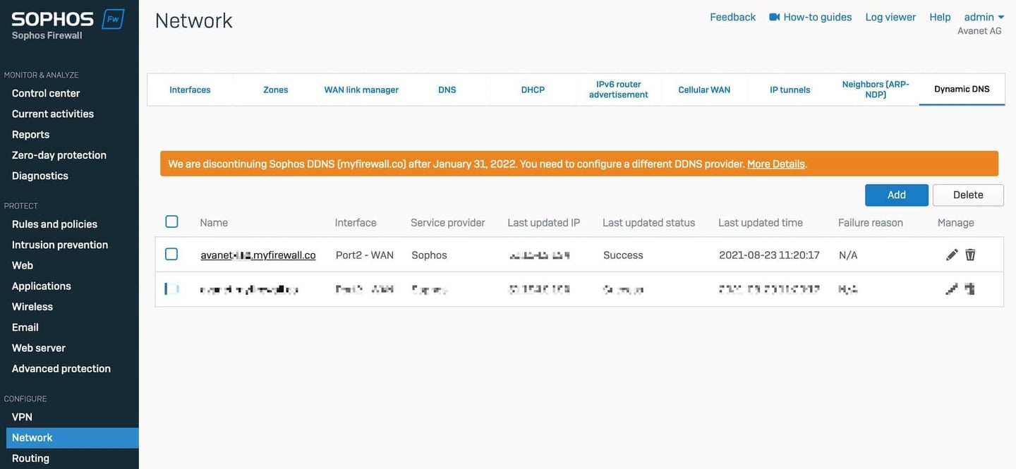1016x469 pixels.
Task: Open the Log viewer link
Action: 890,17
